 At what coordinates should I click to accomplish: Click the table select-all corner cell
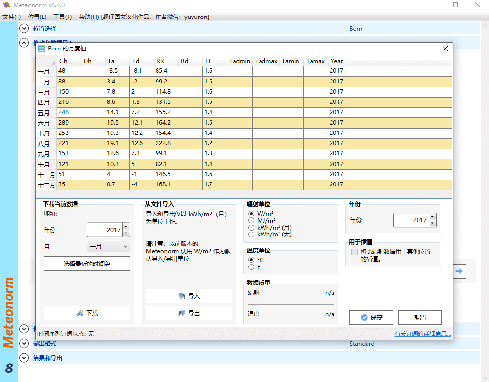click(47, 61)
